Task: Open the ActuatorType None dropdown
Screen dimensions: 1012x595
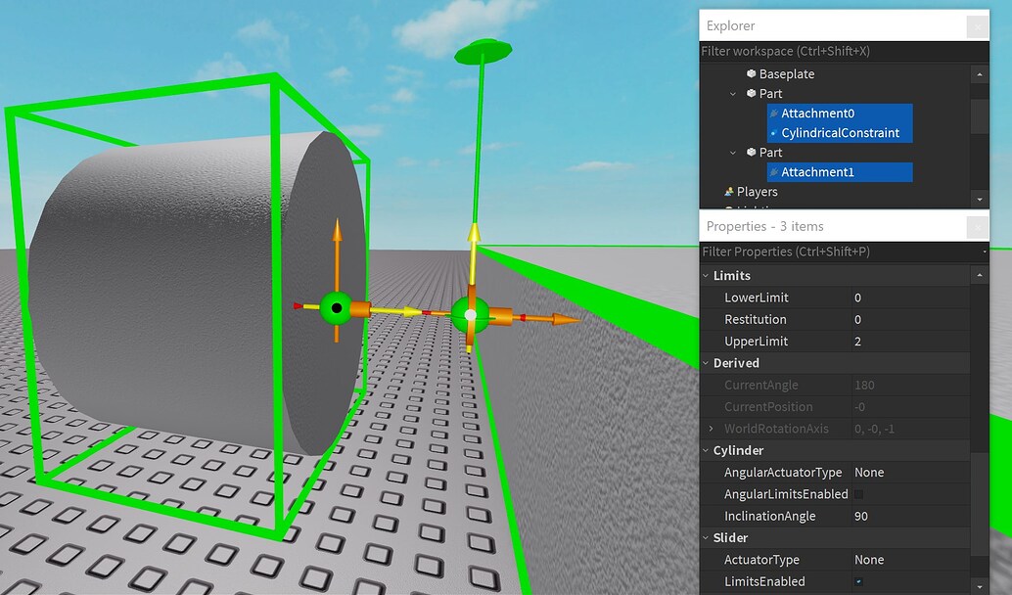Action: (910, 560)
